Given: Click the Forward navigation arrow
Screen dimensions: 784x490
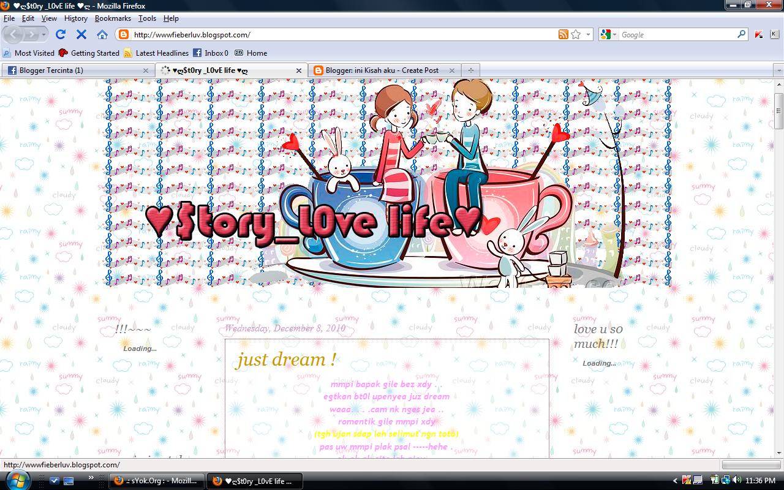Looking at the screenshot, I should pyautogui.click(x=32, y=34).
